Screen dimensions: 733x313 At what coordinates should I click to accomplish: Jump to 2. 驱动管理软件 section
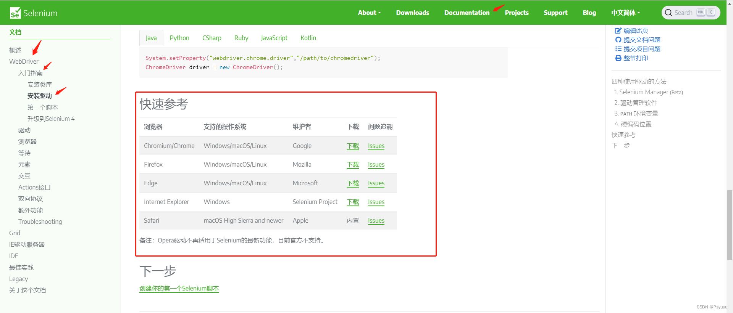tap(636, 103)
